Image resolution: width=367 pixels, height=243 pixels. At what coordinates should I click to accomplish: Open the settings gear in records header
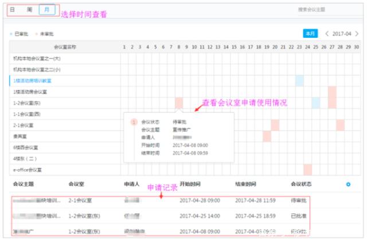348,185
